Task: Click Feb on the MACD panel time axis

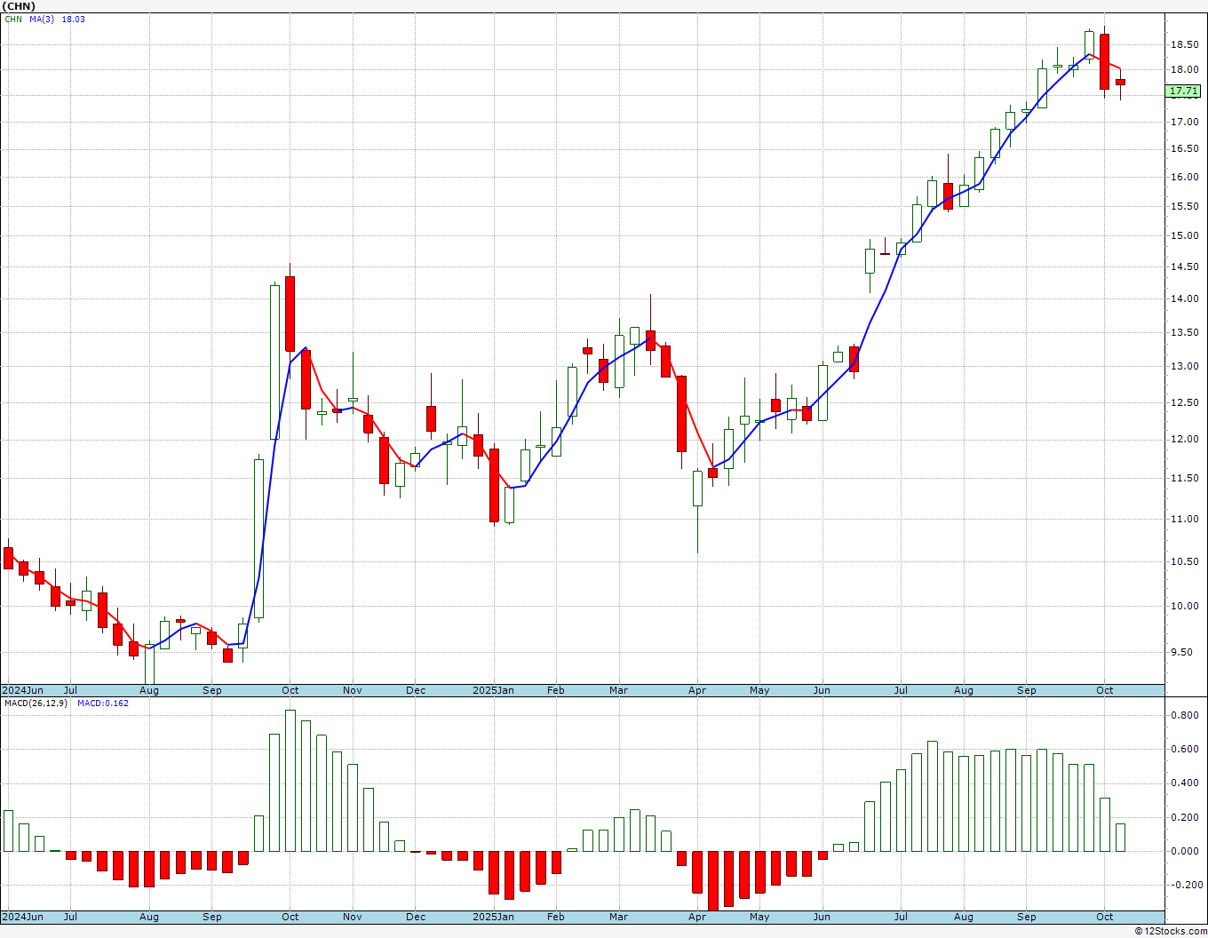Action: 556,917
